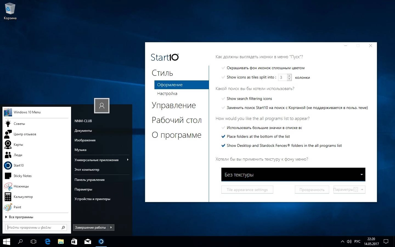
Task: Click the Windows Start button on taskbar
Action: 7,242
